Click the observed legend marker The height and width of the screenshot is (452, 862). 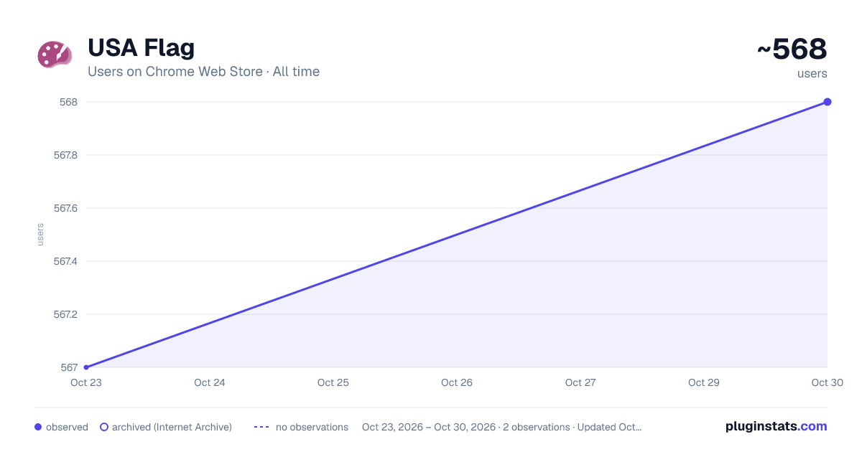[x=38, y=427]
